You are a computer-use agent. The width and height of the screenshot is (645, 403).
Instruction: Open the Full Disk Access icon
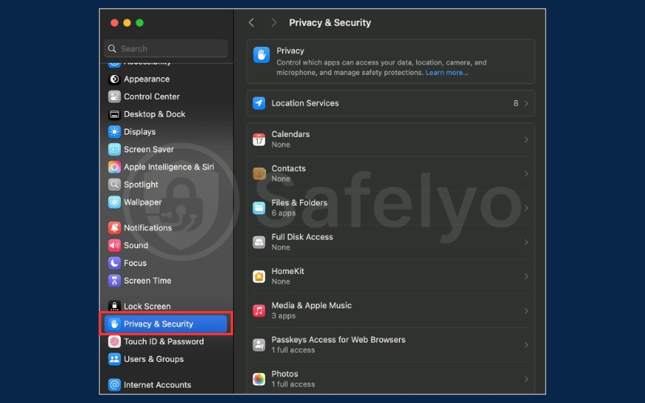coord(259,243)
